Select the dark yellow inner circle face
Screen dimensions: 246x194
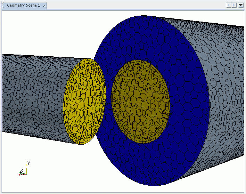(x=141, y=101)
